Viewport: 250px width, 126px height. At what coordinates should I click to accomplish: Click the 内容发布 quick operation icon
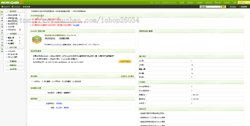[52, 81]
